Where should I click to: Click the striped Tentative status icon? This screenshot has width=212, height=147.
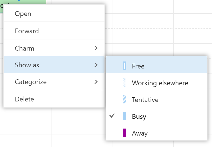125,99
